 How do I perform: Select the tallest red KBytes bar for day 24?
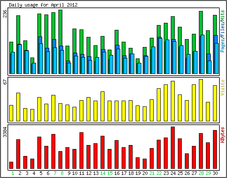173,148
